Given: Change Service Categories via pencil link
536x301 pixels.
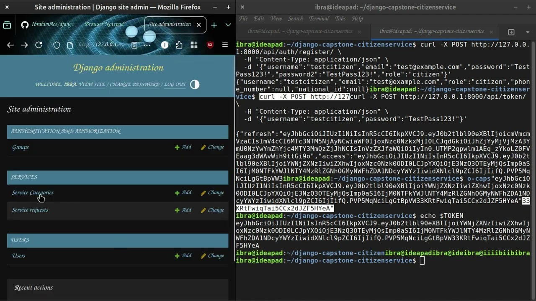Looking at the screenshot, I should tap(212, 193).
